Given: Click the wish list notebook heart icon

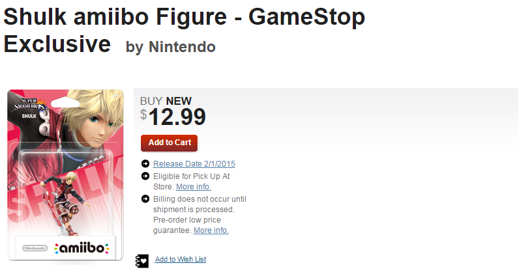Looking at the screenshot, I should (143, 259).
